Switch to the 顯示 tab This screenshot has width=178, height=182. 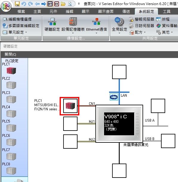(x=86, y=11)
